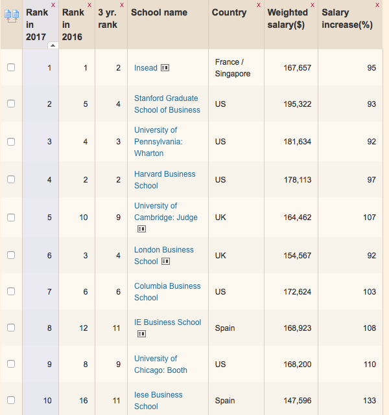Remove the Country column
Screen dimensions: 389x415
pyautogui.click(x=259, y=5)
